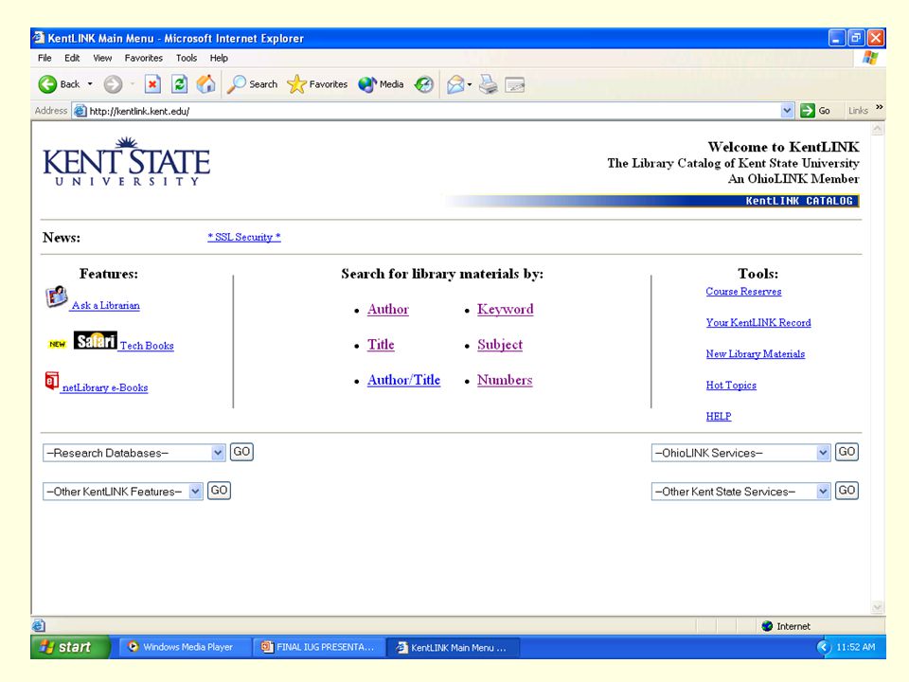909x682 pixels.
Task: Open Forward button history dropdown arrow
Action: [x=133, y=84]
